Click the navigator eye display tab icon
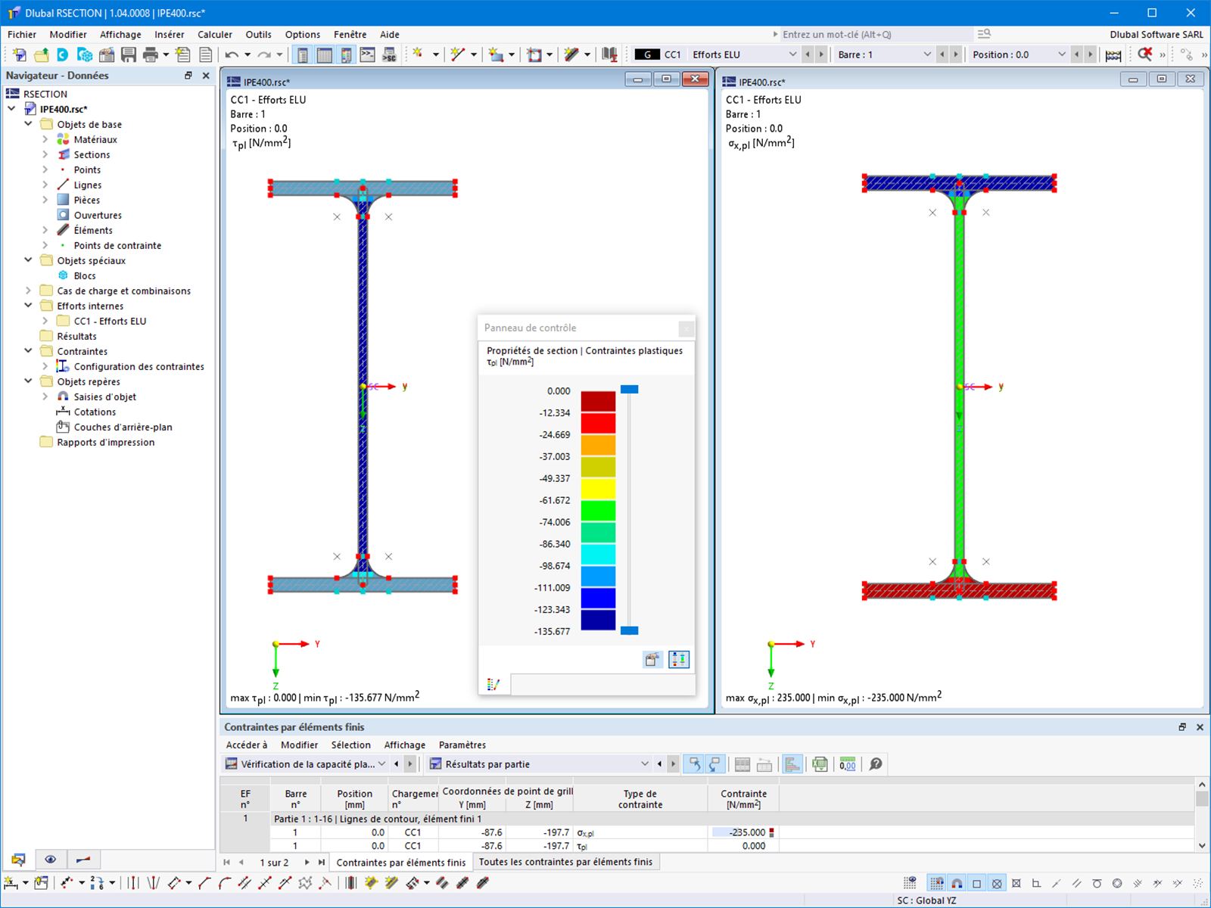 coord(51,860)
